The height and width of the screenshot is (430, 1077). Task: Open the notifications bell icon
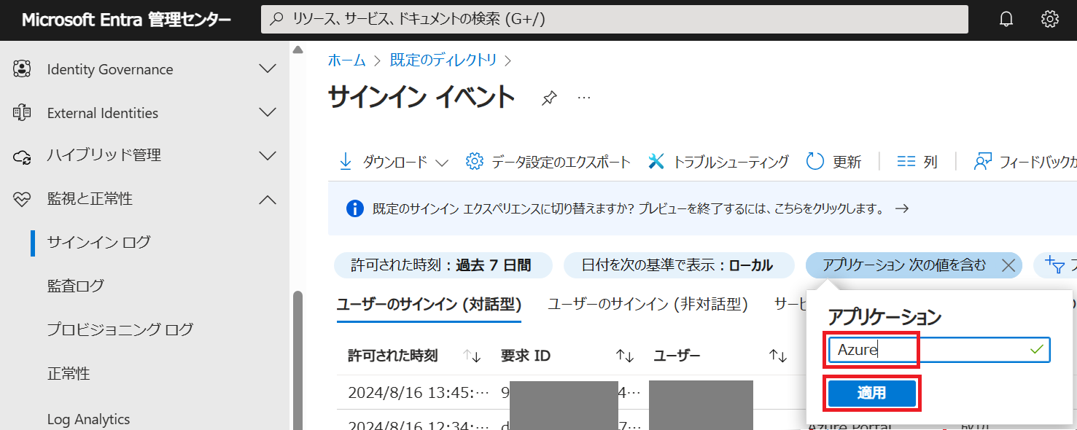1006,20
